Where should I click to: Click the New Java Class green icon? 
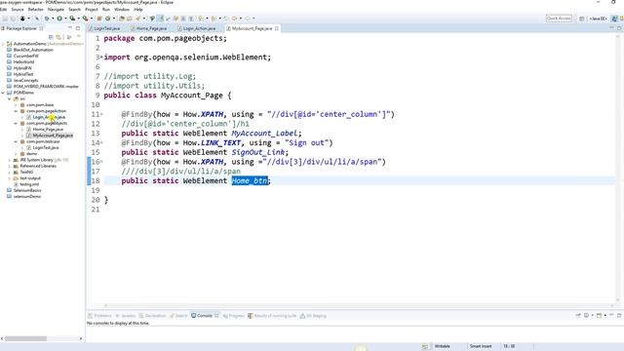[108, 19]
